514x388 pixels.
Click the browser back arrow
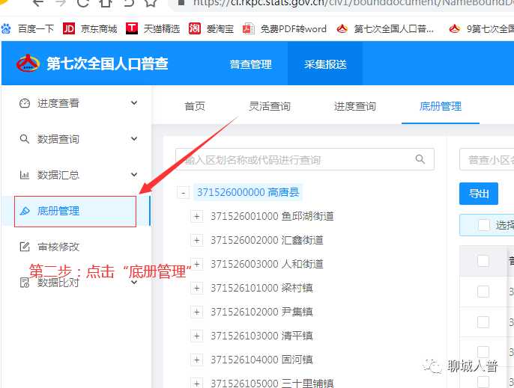coord(38,3)
